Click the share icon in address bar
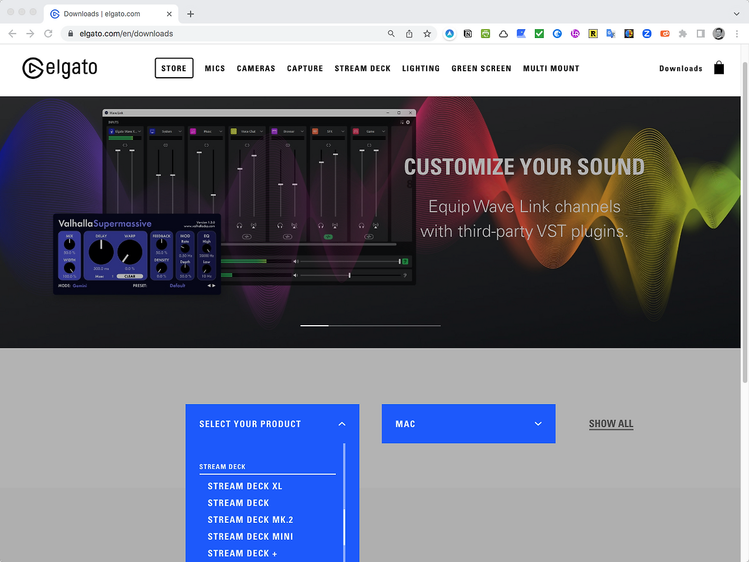This screenshot has height=562, width=749. [x=409, y=34]
